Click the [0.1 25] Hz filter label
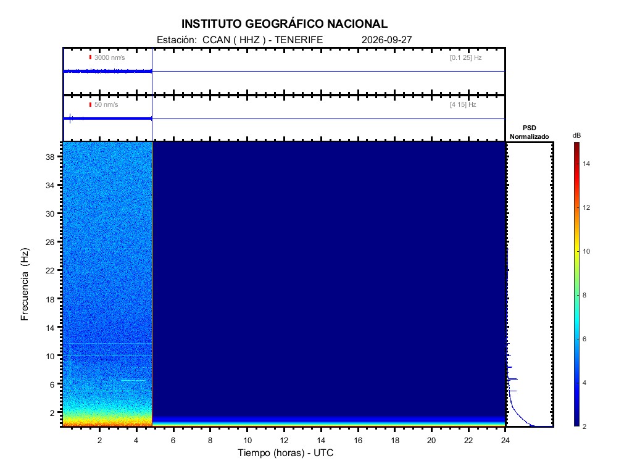The height and width of the screenshot is (474, 632). (465, 57)
